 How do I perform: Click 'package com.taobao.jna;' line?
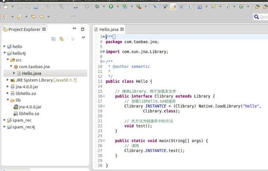tap(132, 42)
